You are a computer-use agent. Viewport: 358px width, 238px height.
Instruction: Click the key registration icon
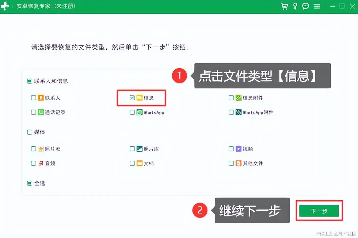coord(295,6)
